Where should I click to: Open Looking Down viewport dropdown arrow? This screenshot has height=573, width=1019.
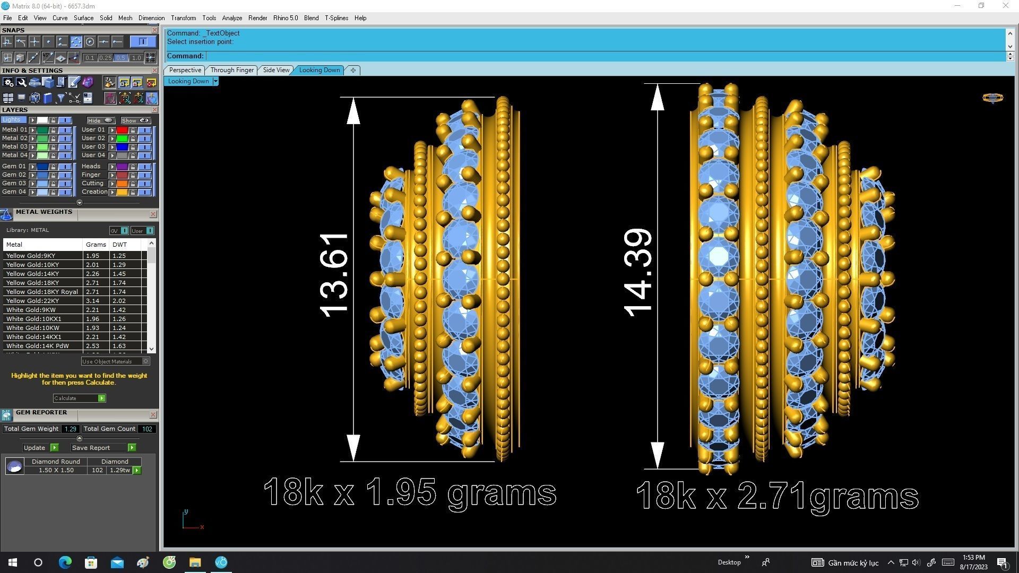(215, 81)
